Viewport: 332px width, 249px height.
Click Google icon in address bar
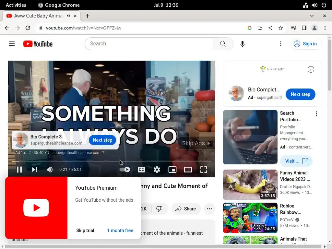(250, 28)
